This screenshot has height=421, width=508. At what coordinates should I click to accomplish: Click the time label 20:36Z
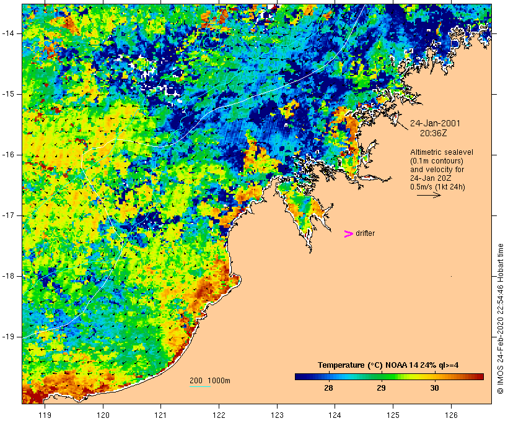point(434,133)
